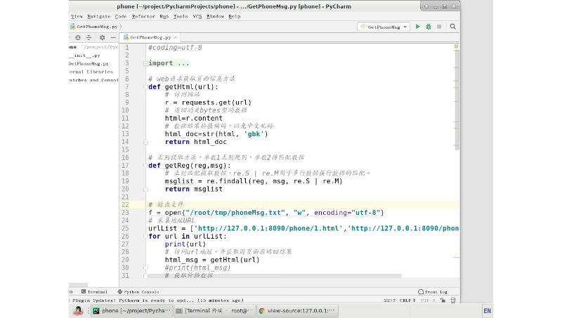
Task: Open the Code menu
Action: point(121,16)
